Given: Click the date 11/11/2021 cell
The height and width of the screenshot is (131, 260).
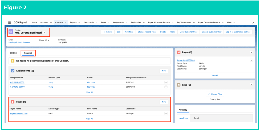Looking at the screenshot, I should point(130,83).
